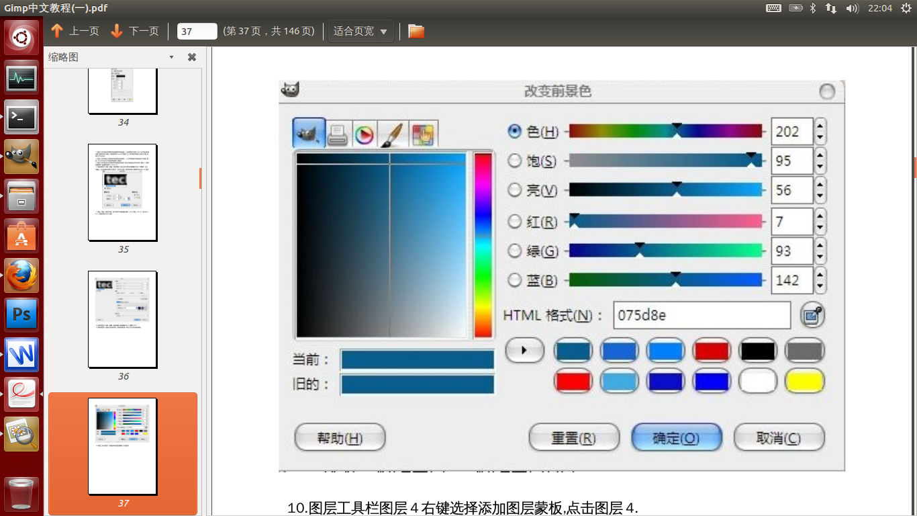Viewport: 917px width, 516px height.
Task: Pick the black color history swatch
Action: coord(758,351)
